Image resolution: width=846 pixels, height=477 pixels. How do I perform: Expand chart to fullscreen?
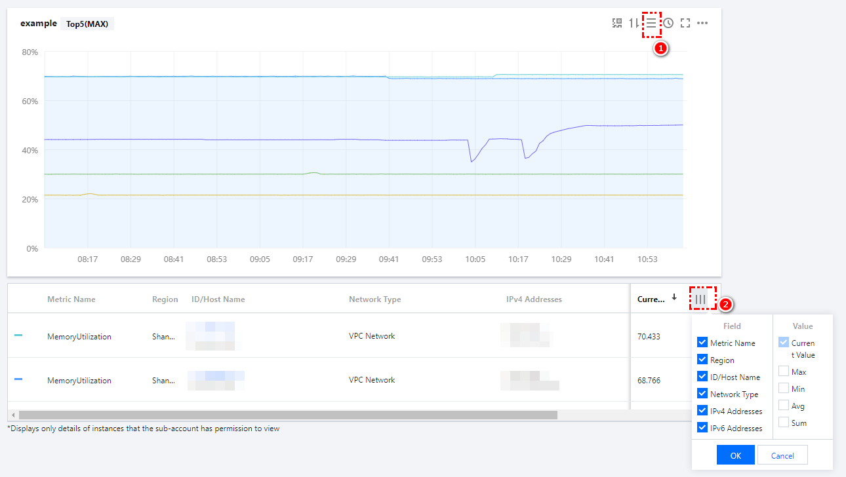coord(685,23)
